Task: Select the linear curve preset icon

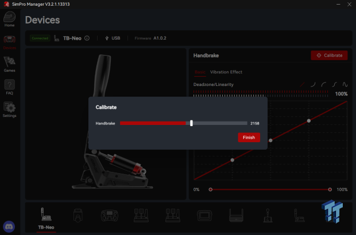Action: coord(302,84)
